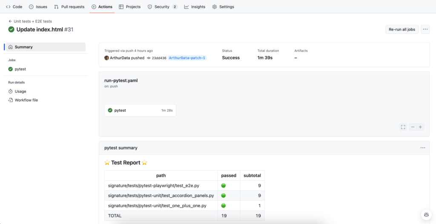Click the run-pytest.yaml workflow name
This screenshot has height=224, width=436.
coord(121,80)
